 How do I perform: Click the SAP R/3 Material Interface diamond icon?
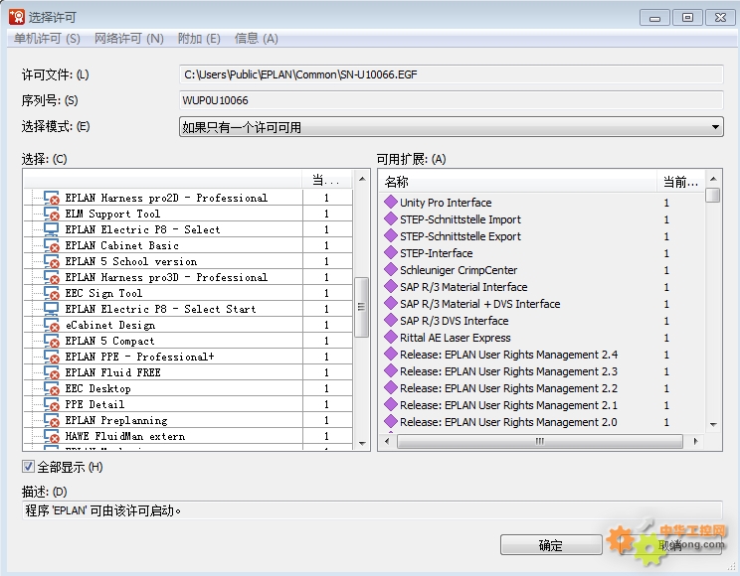391,286
